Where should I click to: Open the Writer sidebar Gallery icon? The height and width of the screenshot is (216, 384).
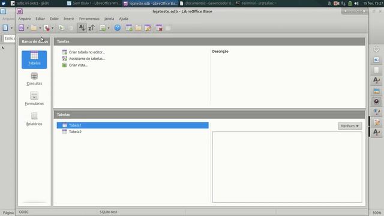click(x=376, y=91)
